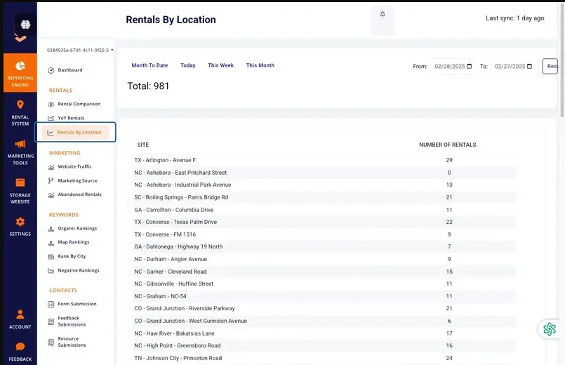Open the Storage Website icon
Screen dimensions: 565x365
coord(20,182)
